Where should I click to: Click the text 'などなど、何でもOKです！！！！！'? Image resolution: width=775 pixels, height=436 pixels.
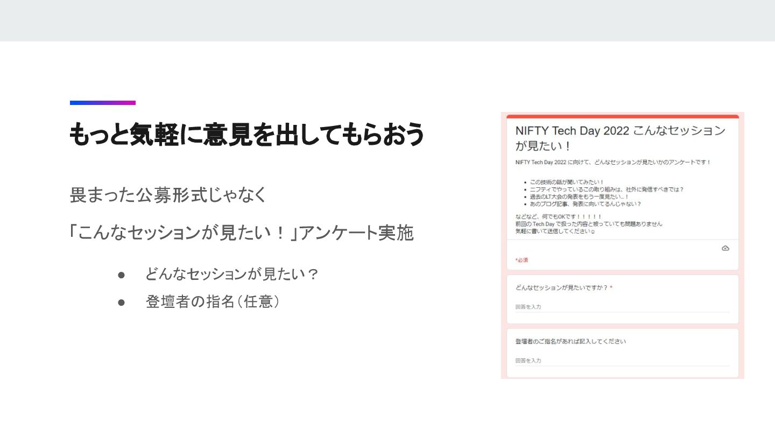point(558,216)
